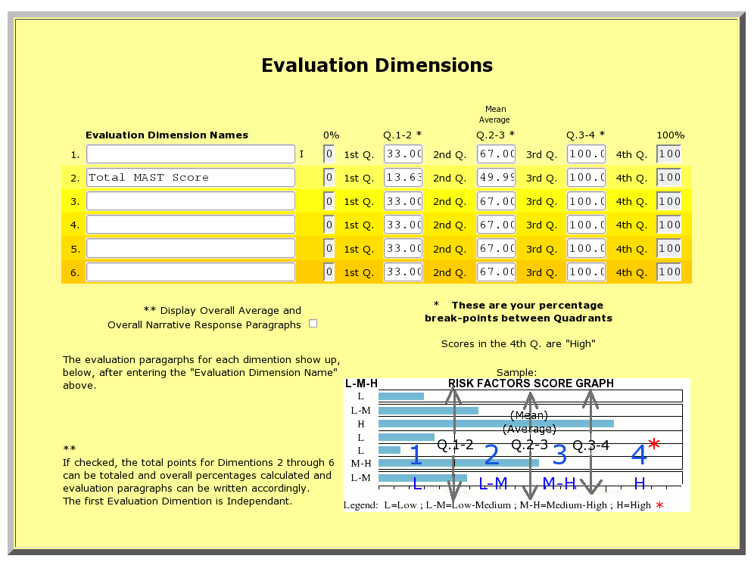
Task: Select row 1 Q.2-3 mean average field
Action: (497, 154)
